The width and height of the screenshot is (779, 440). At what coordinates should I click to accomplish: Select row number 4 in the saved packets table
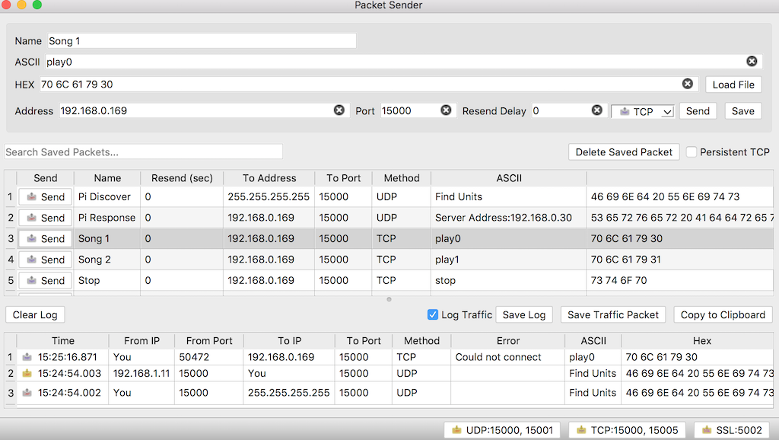point(11,260)
